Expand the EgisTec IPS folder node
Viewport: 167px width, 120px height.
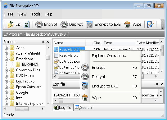[x=6, y=82]
